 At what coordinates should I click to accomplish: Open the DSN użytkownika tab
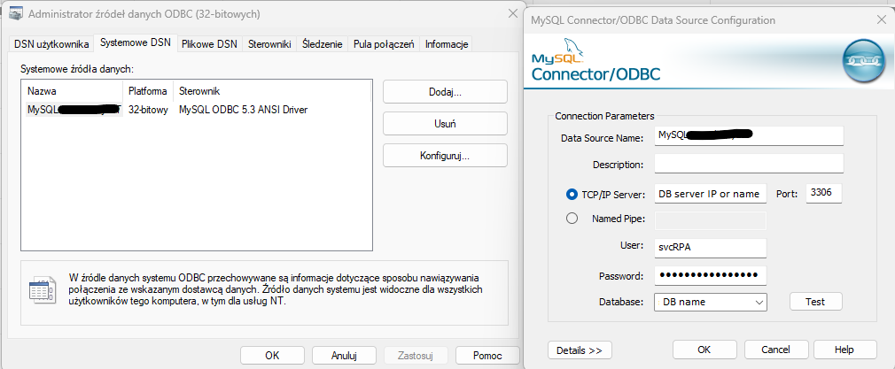tap(51, 44)
